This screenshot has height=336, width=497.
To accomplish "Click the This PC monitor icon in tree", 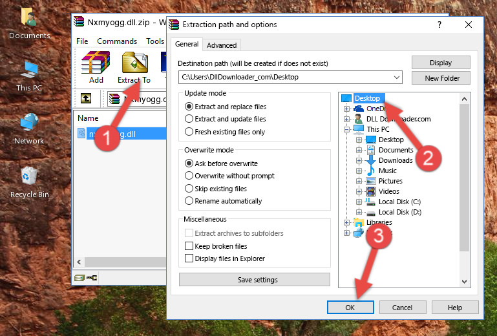I will coord(359,129).
